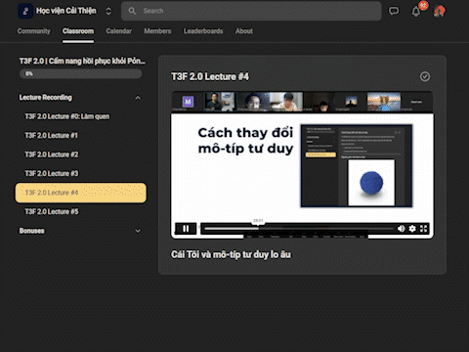Collapse the Lecture Recording section
This screenshot has width=469, height=352.
[x=138, y=98]
